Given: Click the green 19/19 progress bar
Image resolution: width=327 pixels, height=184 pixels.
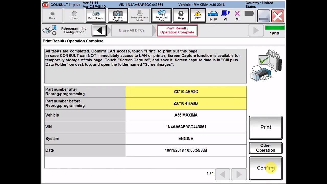Looking at the screenshot, I should [x=275, y=28].
